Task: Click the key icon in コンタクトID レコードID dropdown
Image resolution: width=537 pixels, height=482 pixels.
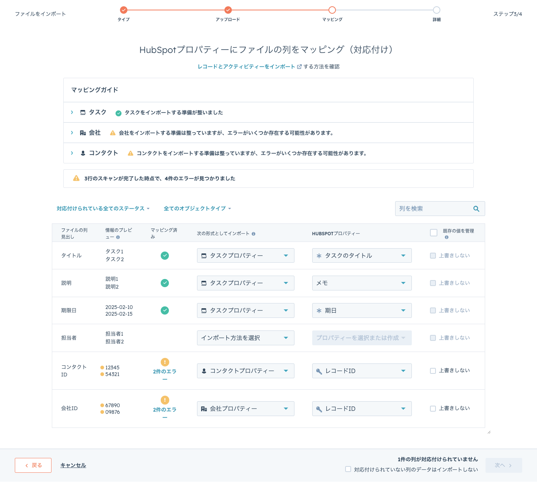Action: point(319,371)
